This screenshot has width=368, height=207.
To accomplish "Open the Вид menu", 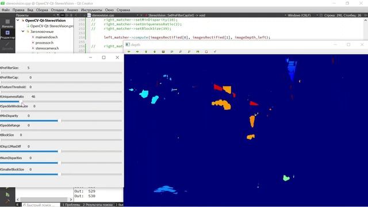I will coord(30,10).
